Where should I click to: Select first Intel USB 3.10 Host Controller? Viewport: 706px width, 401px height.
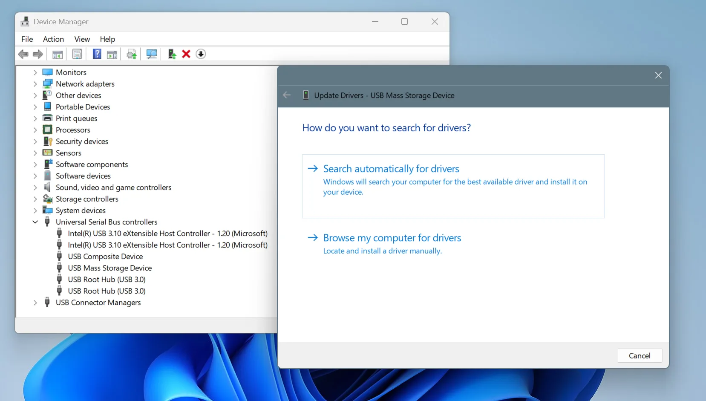(168, 234)
